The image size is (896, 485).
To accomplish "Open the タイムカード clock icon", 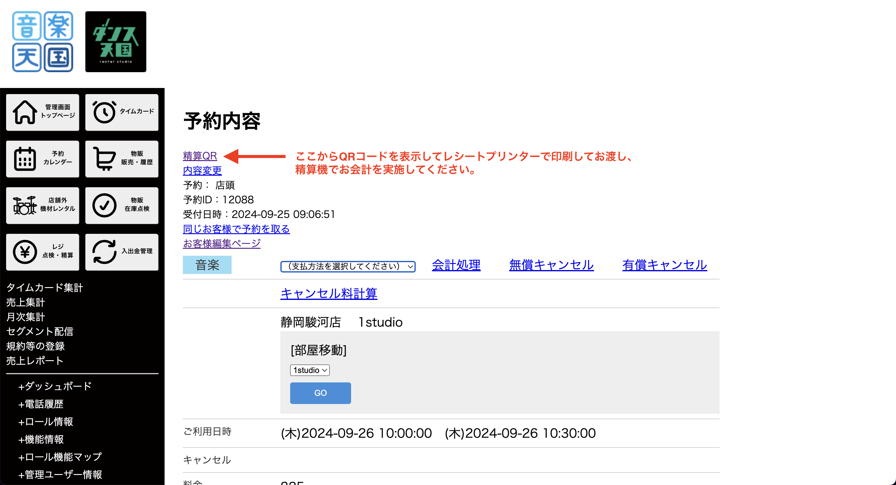I will click(x=104, y=112).
